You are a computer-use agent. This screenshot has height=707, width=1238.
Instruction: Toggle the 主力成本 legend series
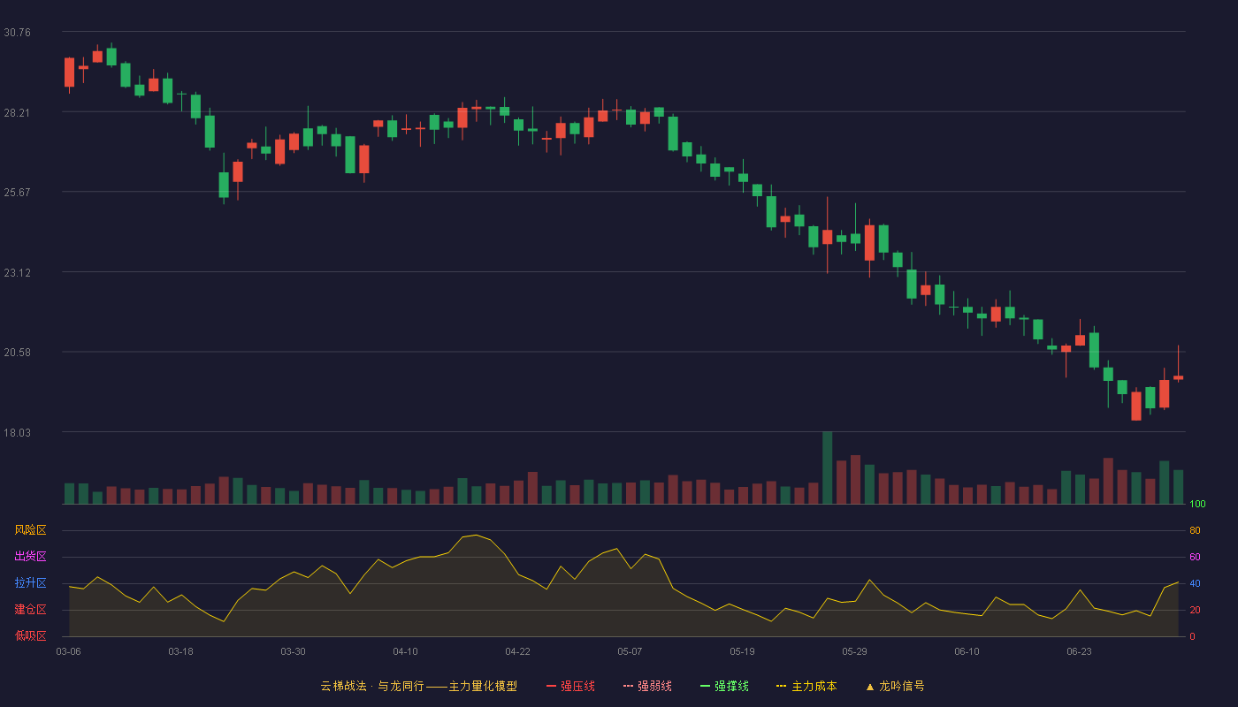point(806,686)
